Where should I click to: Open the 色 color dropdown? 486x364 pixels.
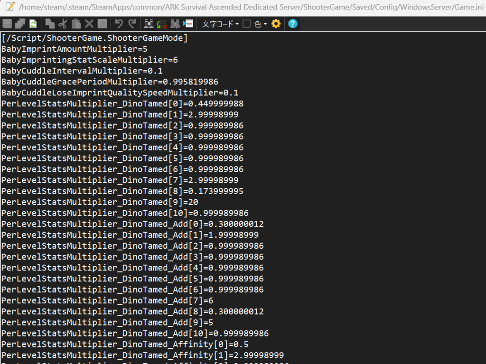(261, 24)
